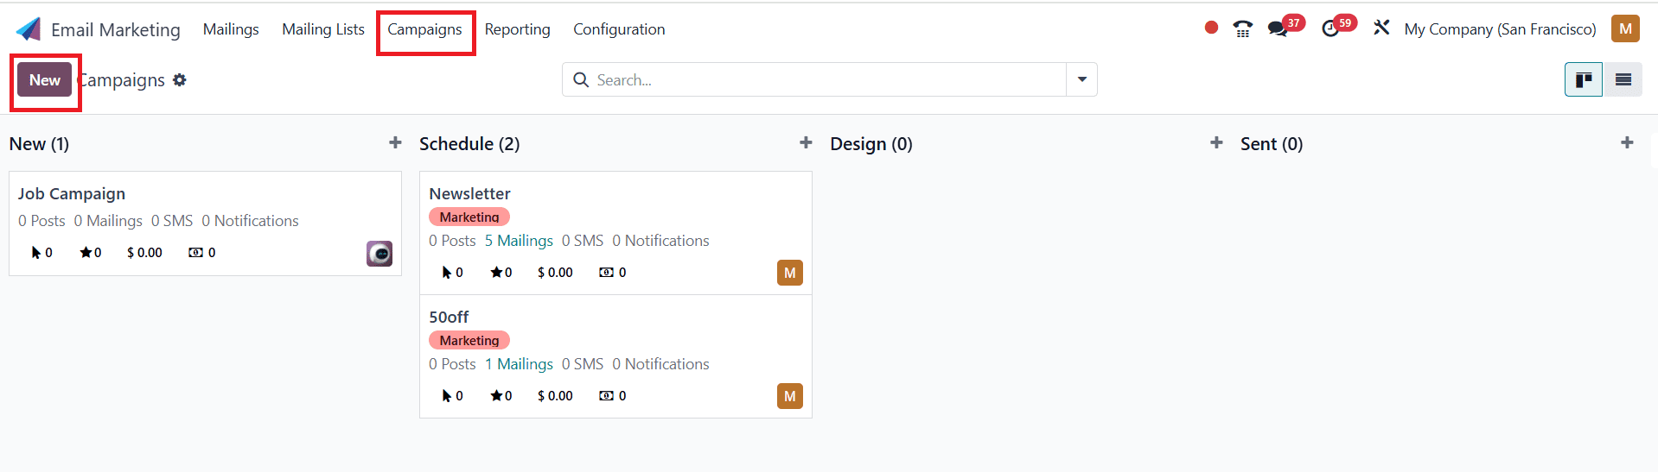Screen dimensions: 1658x472
Task: Click "$ 0.00" on Newsletter card
Action: click(555, 273)
